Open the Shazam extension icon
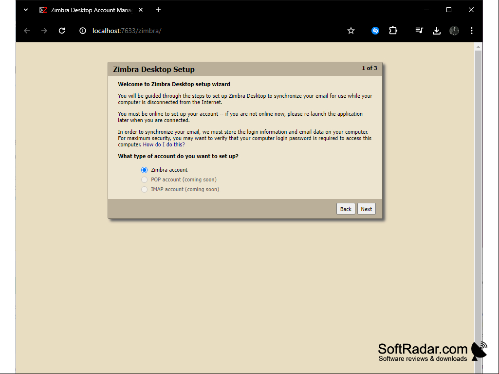 click(x=375, y=31)
